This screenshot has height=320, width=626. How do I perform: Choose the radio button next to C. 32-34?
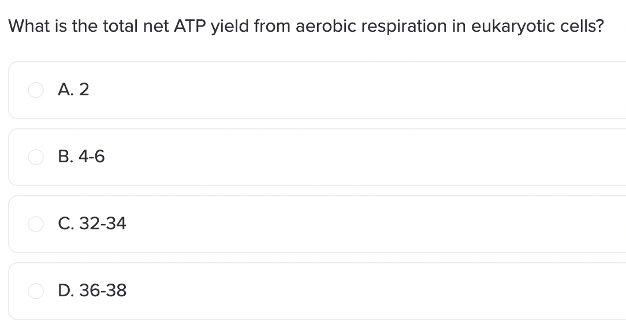(36, 224)
